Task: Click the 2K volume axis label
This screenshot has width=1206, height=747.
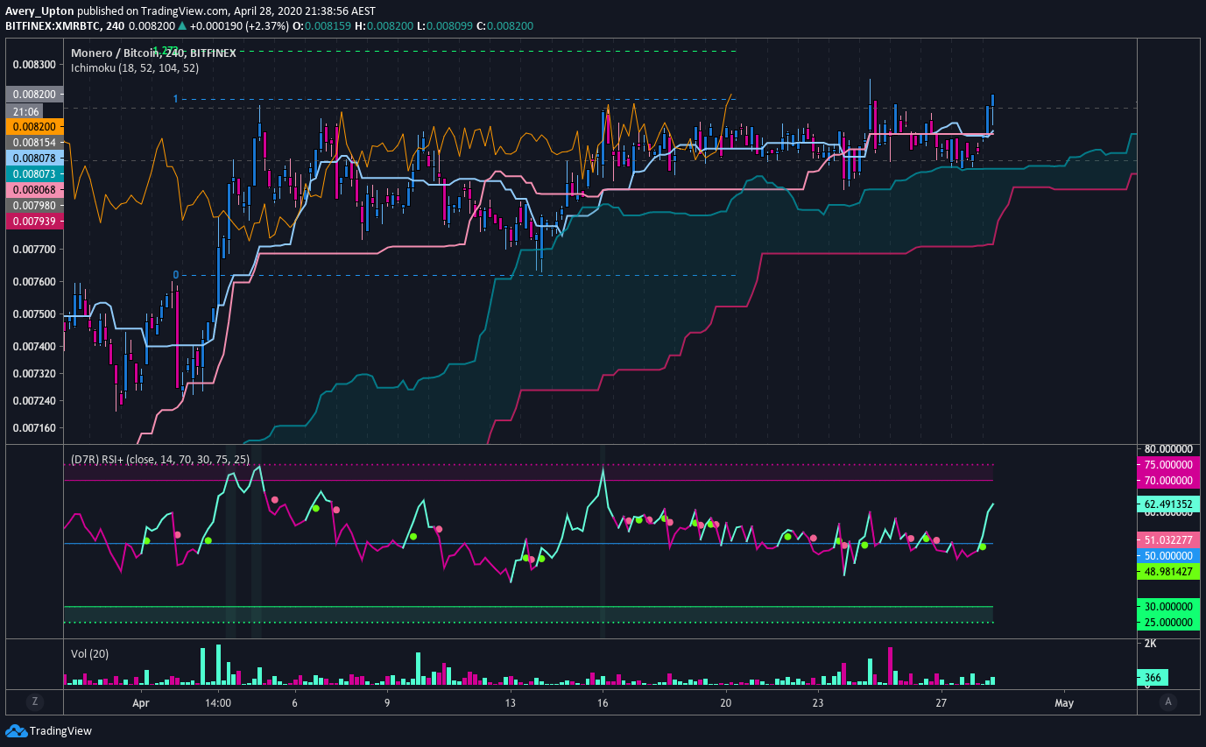Action: pos(1152,644)
